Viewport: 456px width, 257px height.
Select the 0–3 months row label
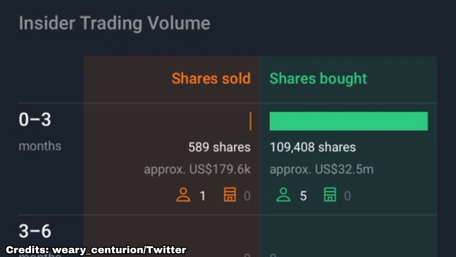point(40,132)
